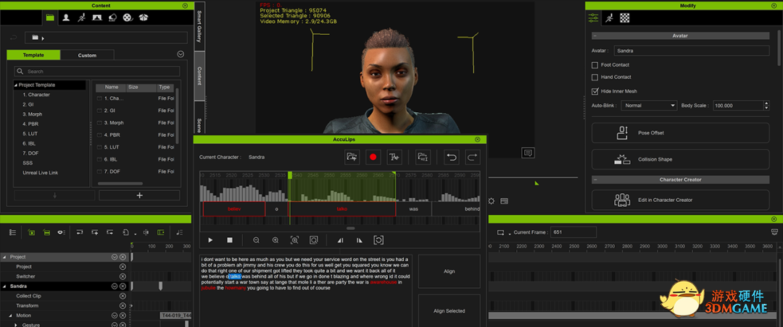This screenshot has width=783, height=327.
Task: Close the Transform track in timeline
Action: coord(123,305)
